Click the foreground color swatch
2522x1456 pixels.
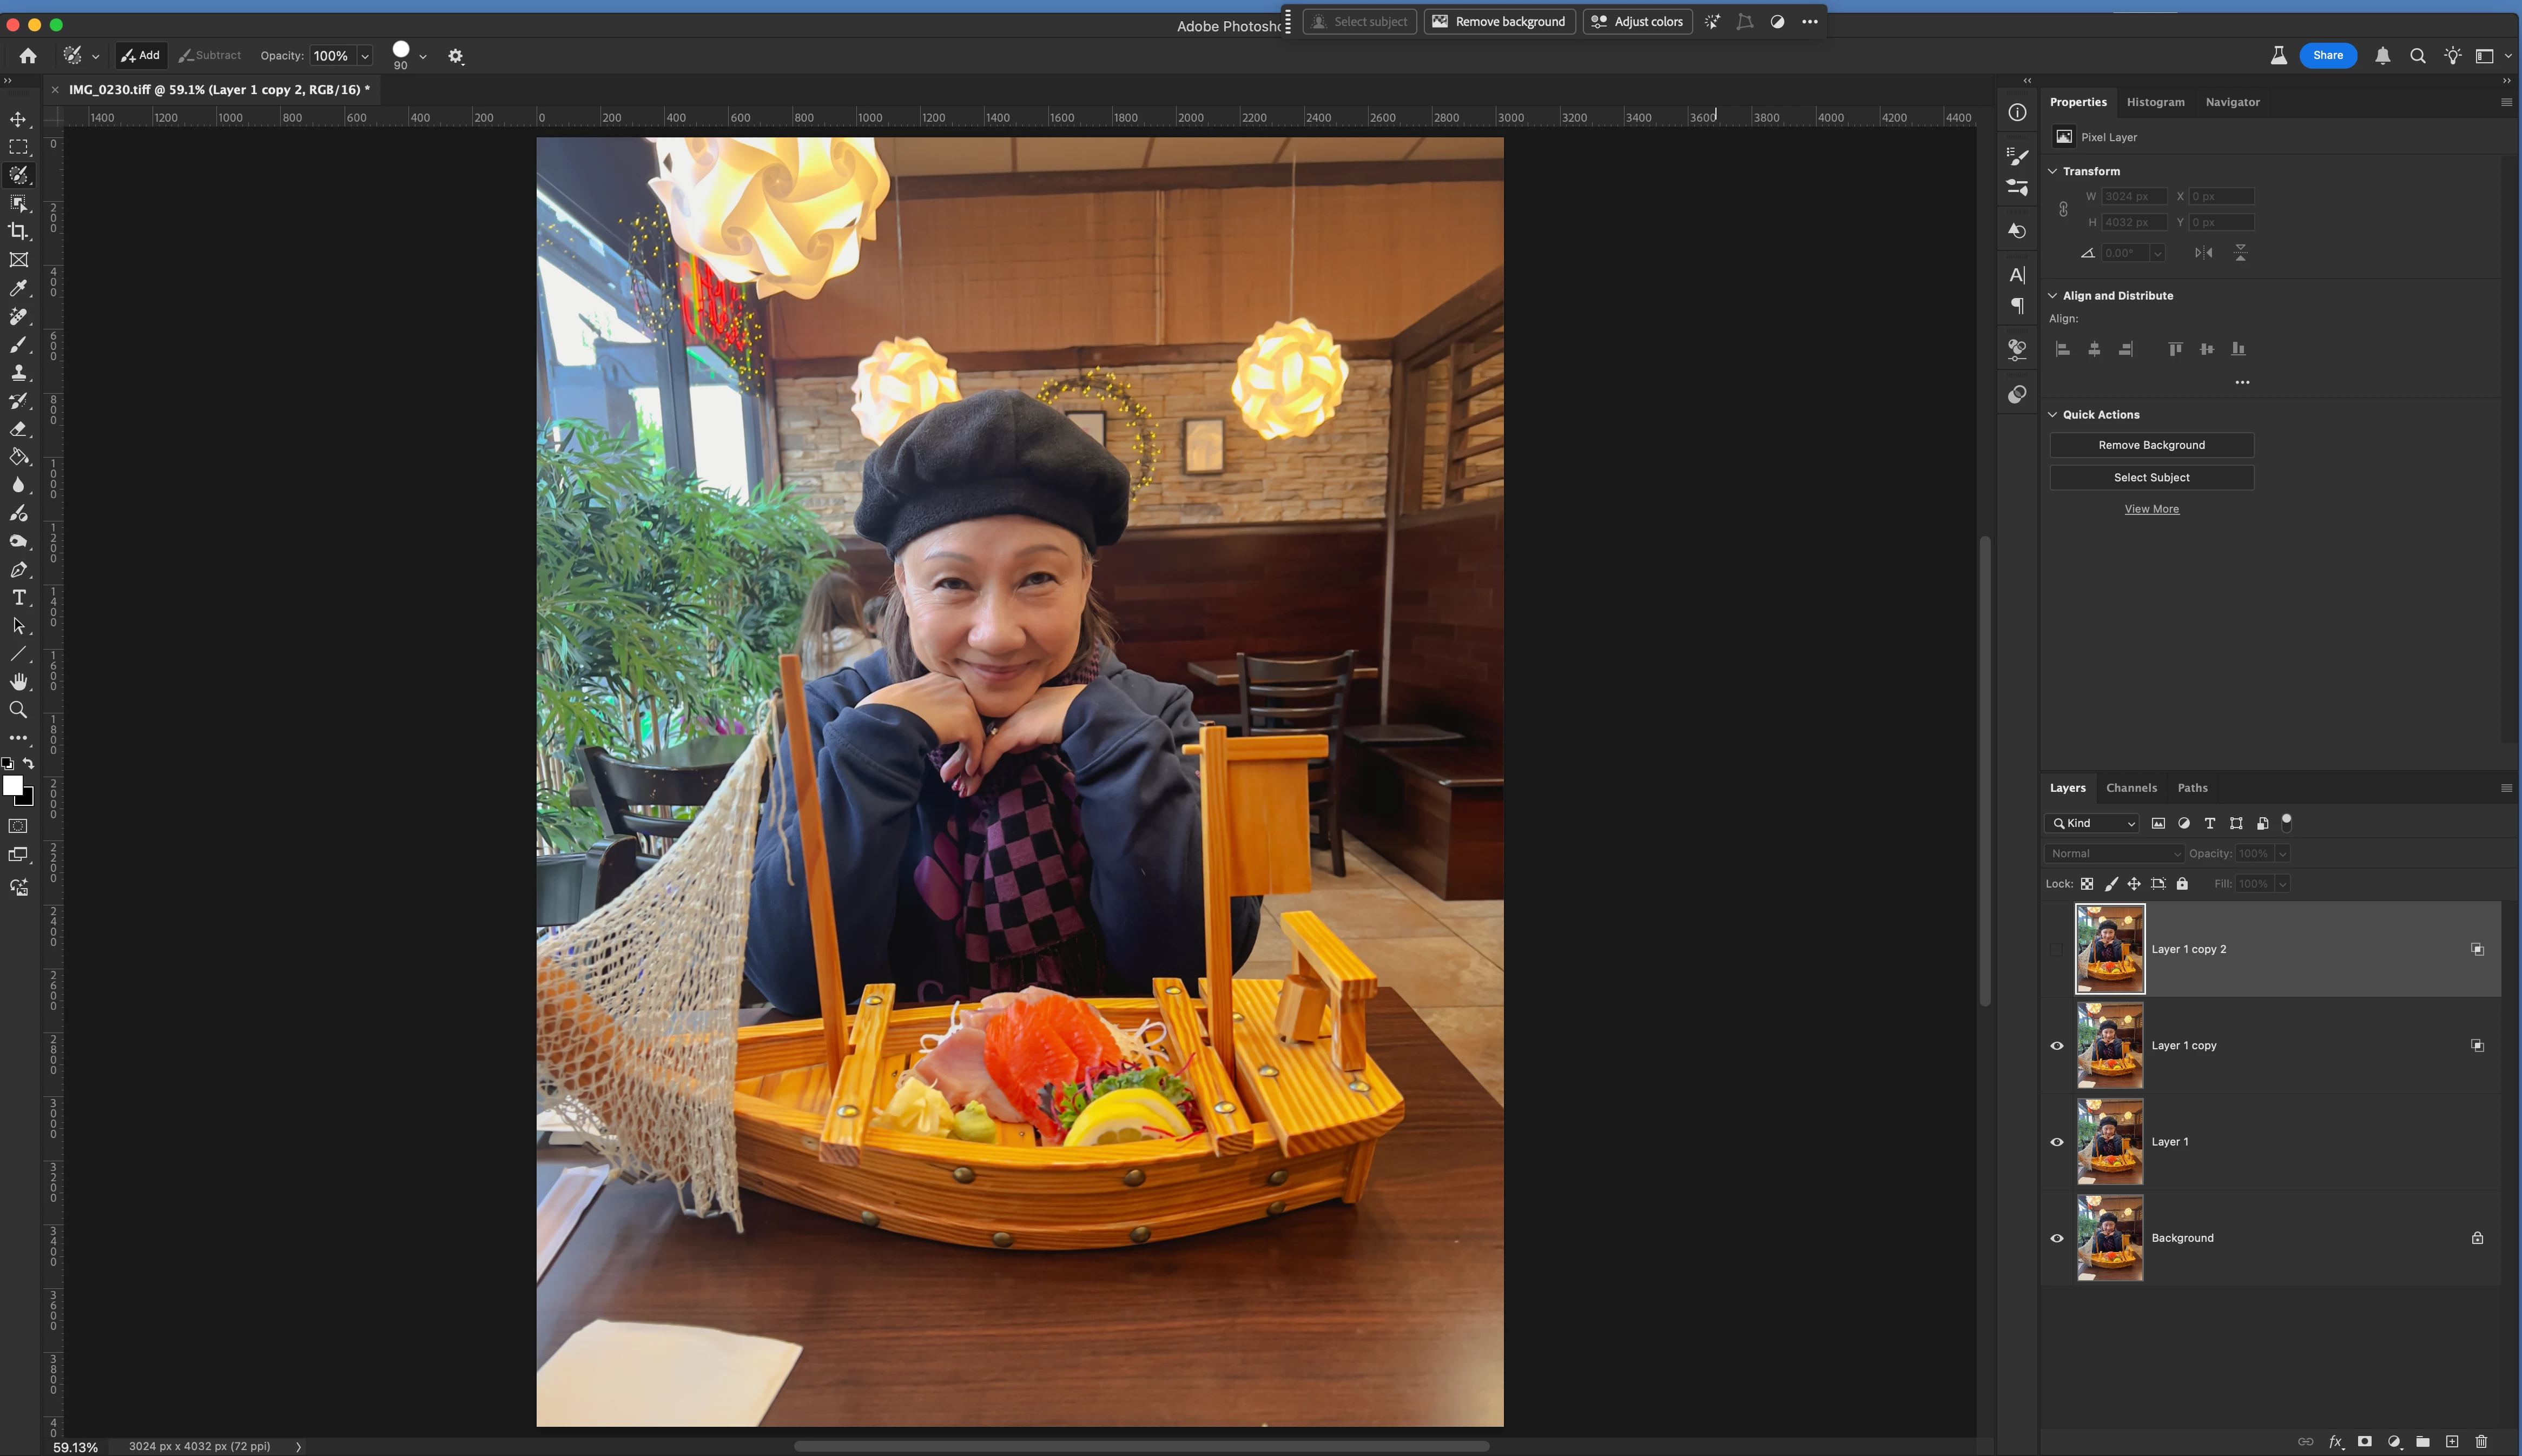pyautogui.click(x=12, y=786)
